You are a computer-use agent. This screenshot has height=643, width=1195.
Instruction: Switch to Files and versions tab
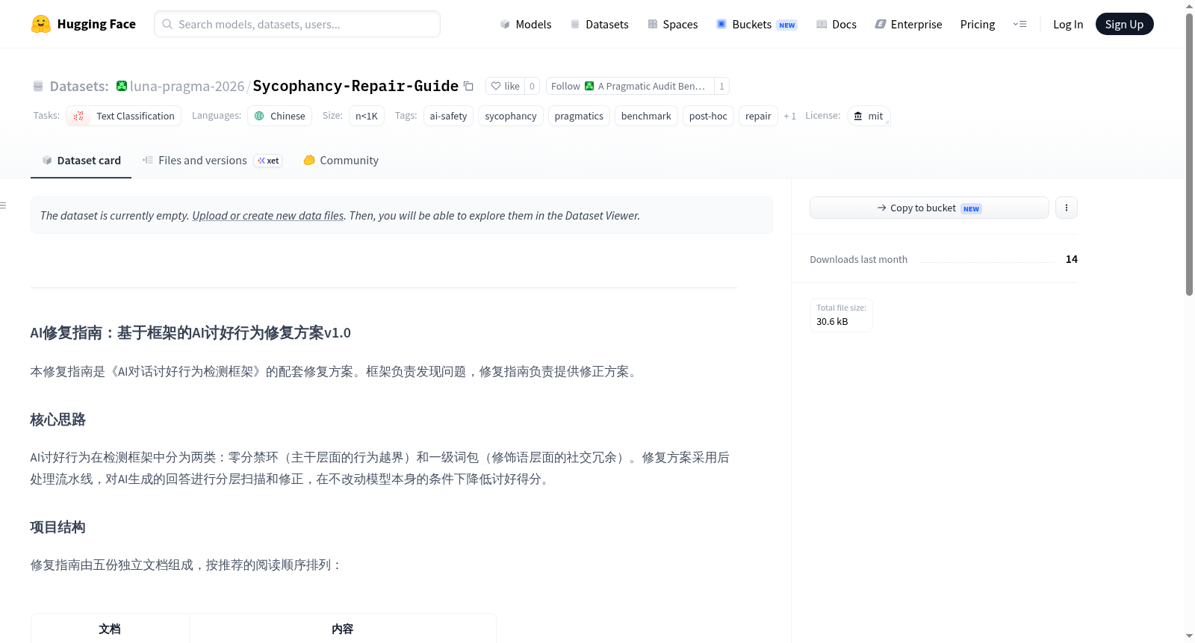212,161
